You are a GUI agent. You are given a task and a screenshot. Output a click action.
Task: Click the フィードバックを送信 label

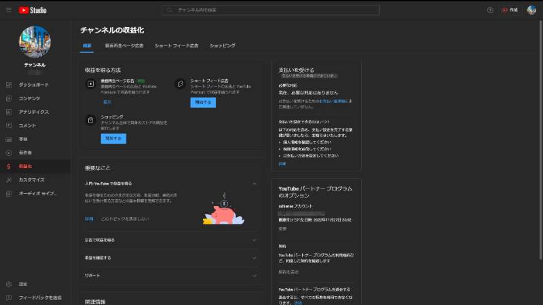pyautogui.click(x=40, y=298)
